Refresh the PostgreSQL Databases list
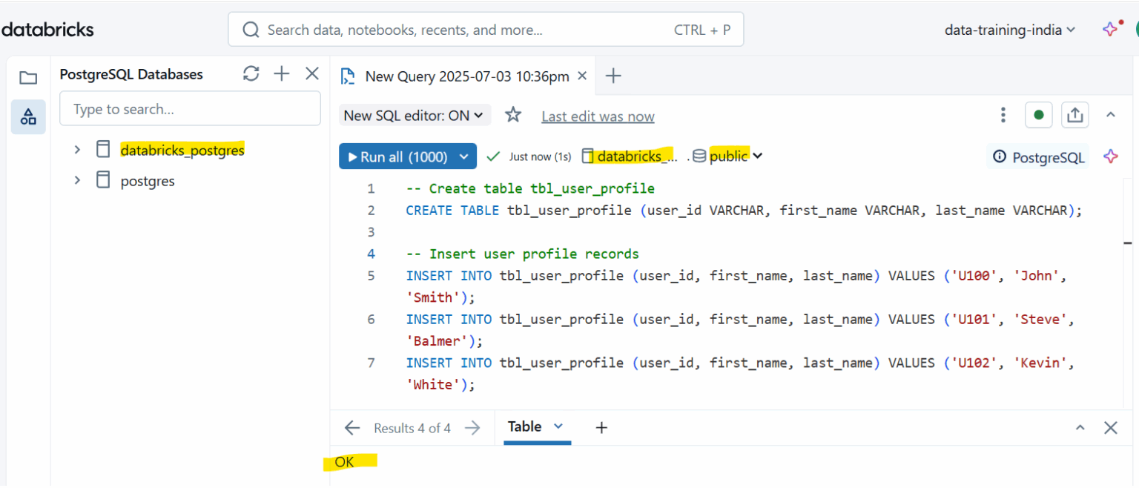The image size is (1139, 488). click(251, 73)
